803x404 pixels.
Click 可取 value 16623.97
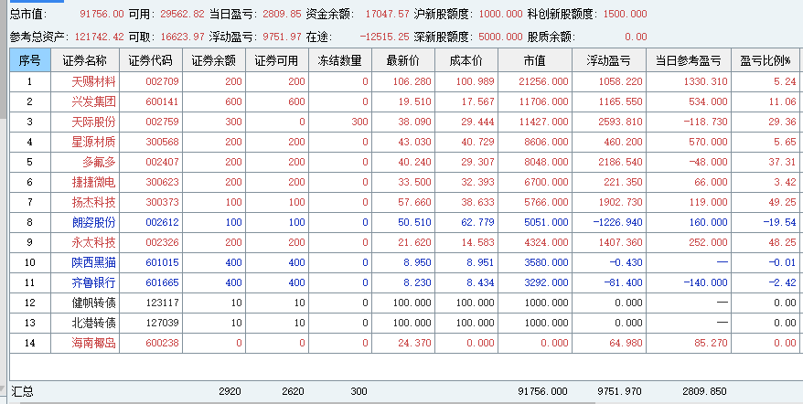point(182,37)
